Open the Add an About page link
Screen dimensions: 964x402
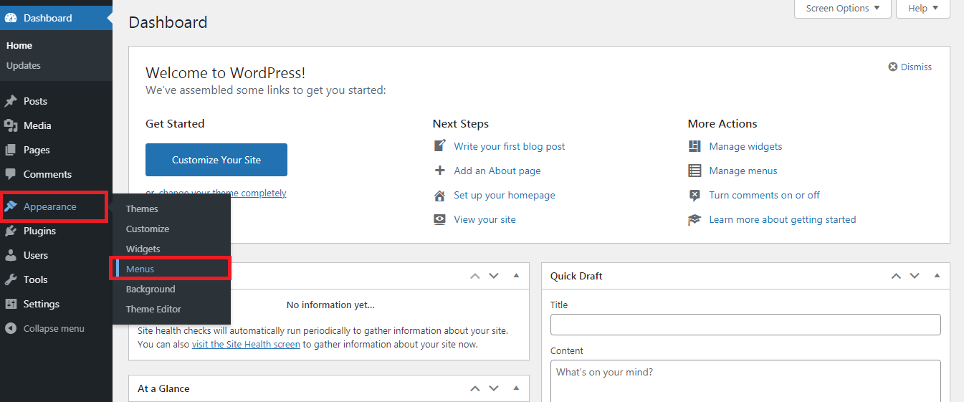click(497, 171)
